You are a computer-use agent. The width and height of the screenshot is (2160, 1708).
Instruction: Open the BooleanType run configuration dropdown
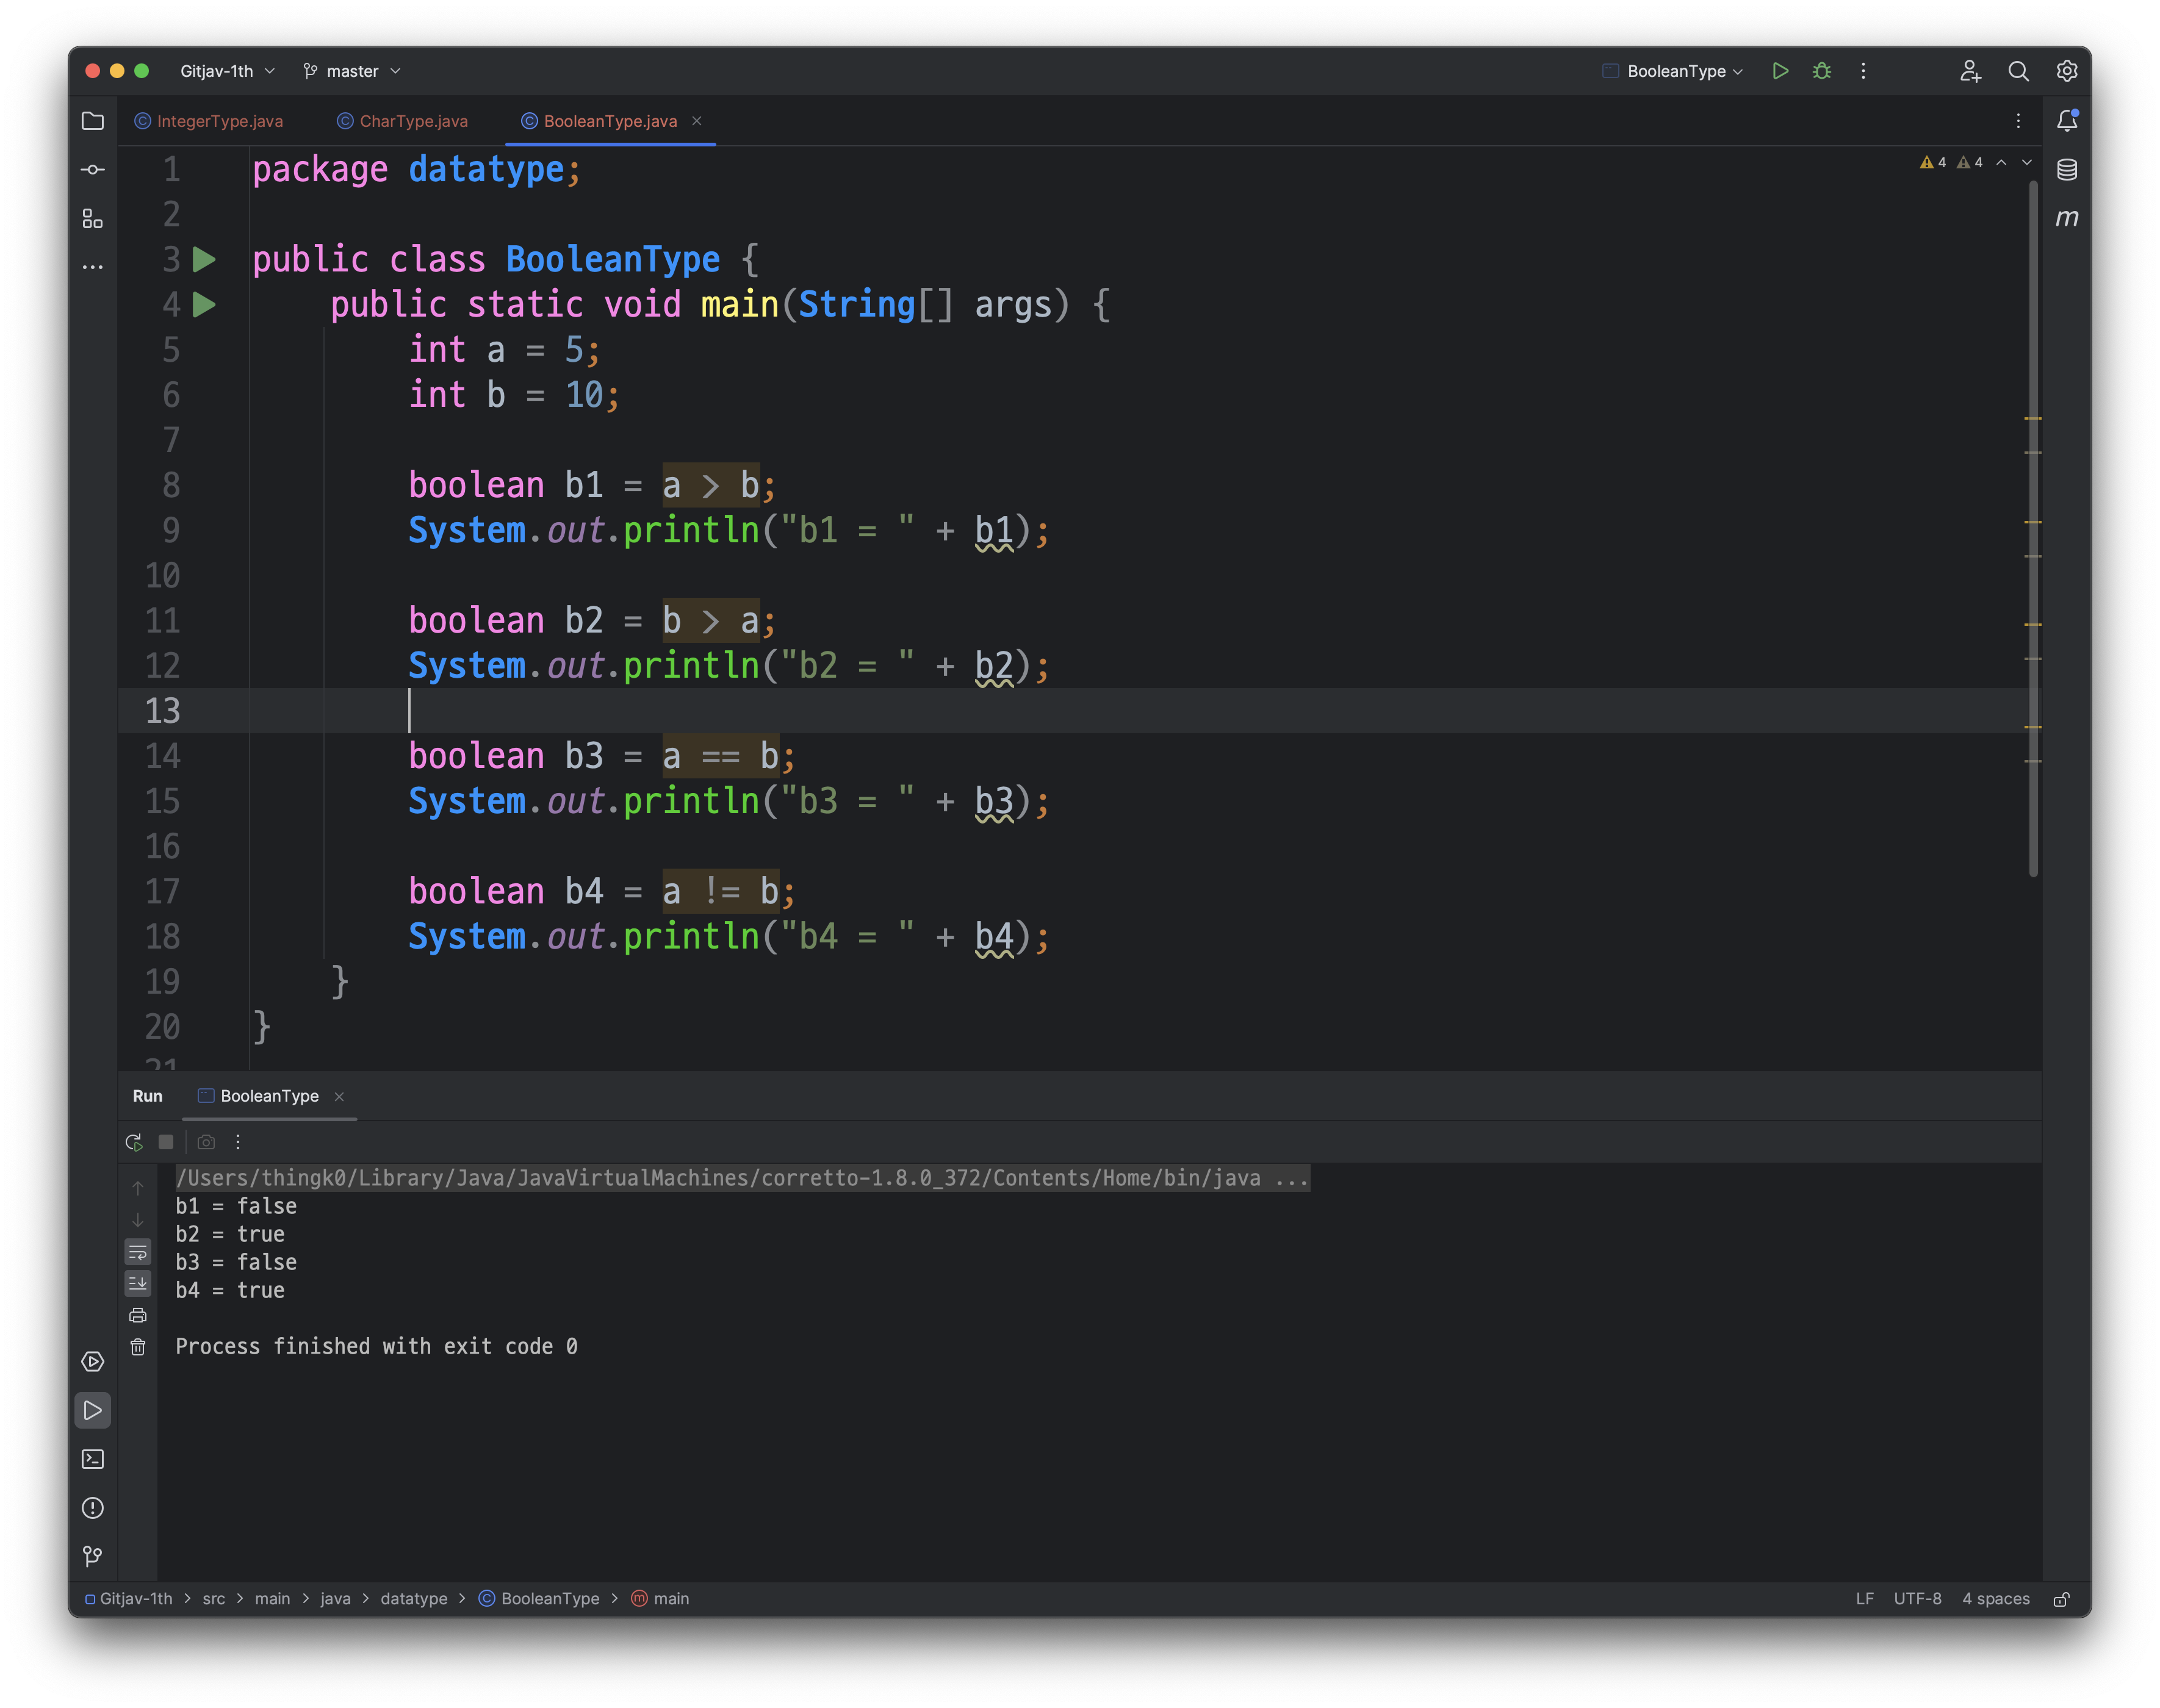click(1675, 71)
